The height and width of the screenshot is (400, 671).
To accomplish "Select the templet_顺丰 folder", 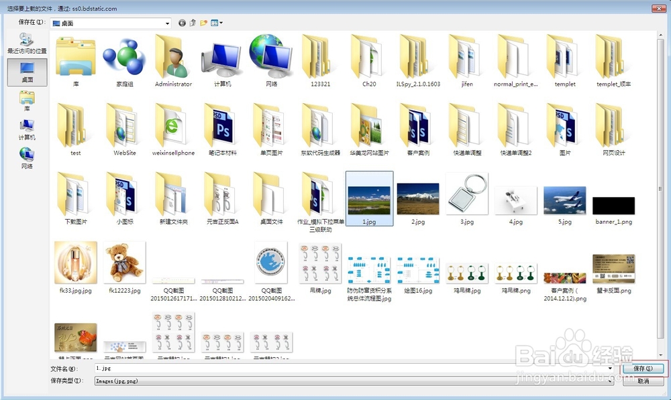I will (x=614, y=62).
